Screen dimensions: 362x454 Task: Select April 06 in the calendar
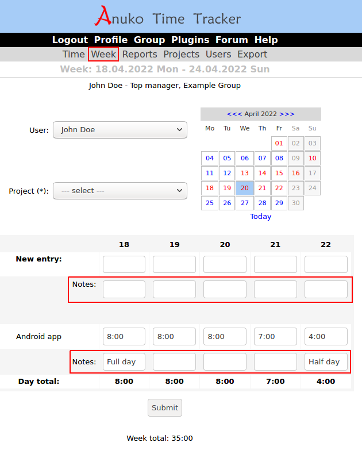[245, 158]
